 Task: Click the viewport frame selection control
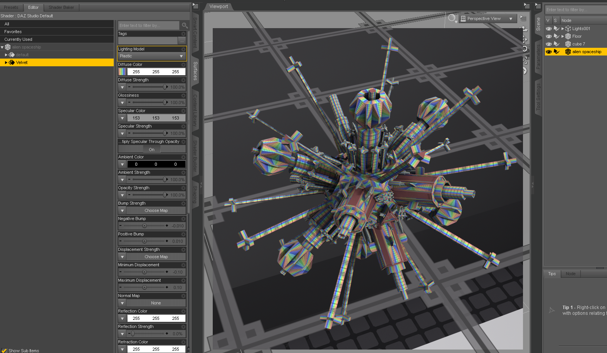(524, 60)
